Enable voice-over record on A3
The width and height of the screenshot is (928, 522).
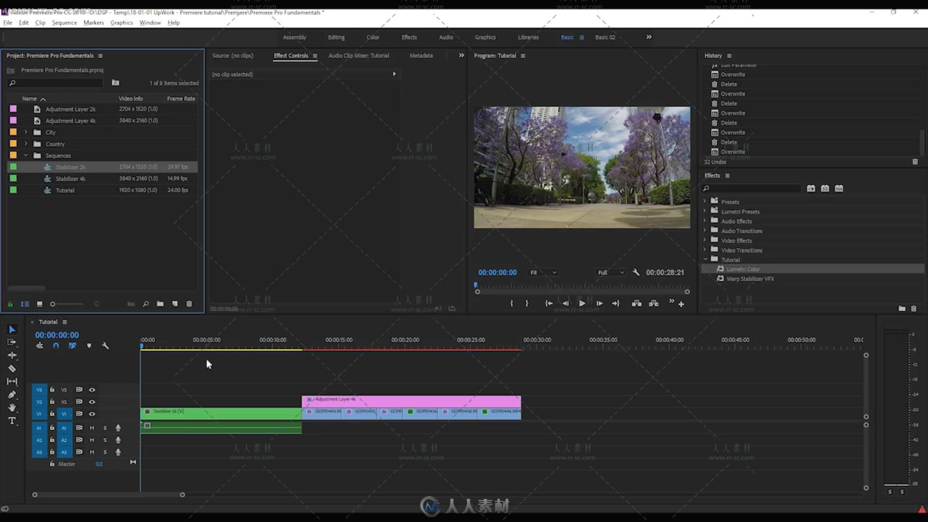(x=118, y=452)
